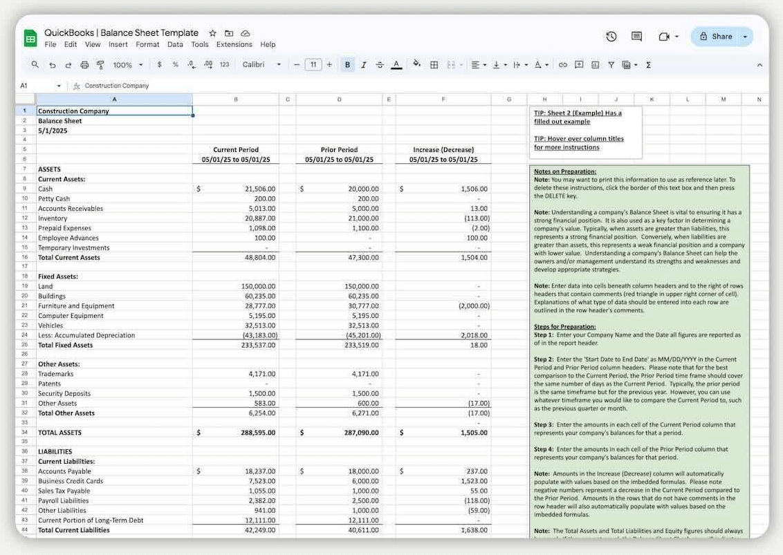Open version history clock icon
The image size is (783, 555).
click(x=611, y=37)
